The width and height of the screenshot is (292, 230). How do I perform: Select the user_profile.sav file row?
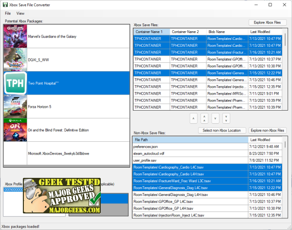coord(207,160)
